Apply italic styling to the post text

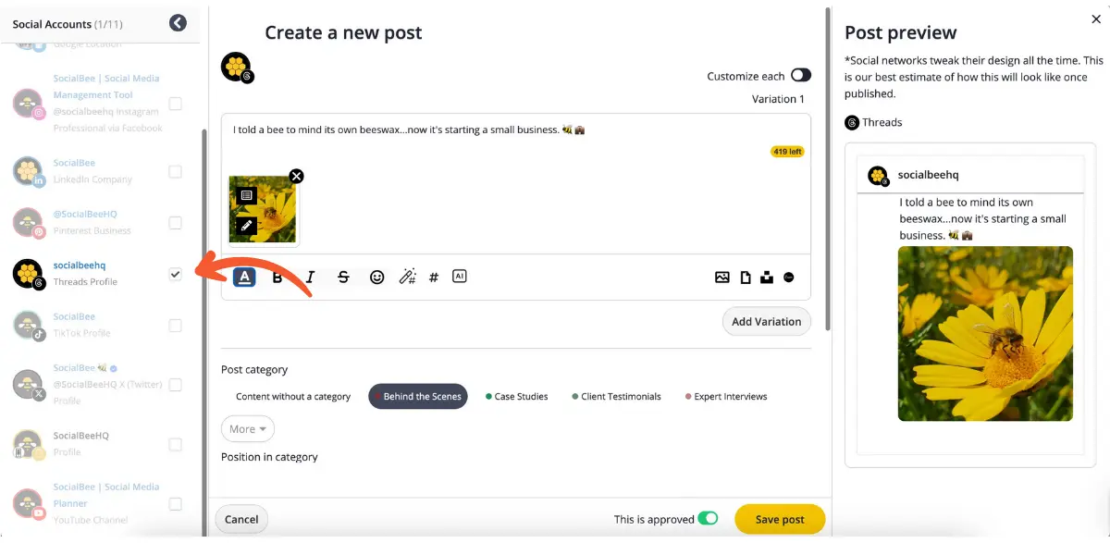click(310, 276)
